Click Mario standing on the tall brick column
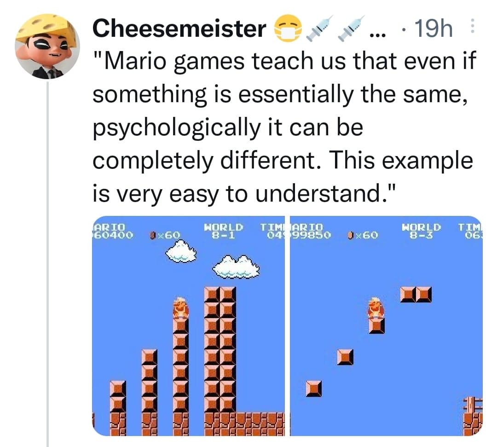 tap(181, 308)
